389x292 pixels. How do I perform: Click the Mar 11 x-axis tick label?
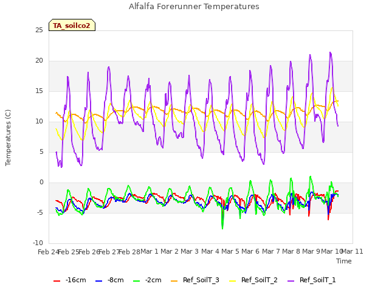pyautogui.click(x=353, y=251)
